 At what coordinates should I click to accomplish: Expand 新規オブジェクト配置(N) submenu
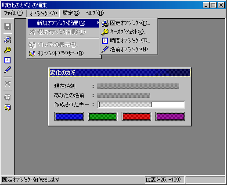(x=64, y=23)
